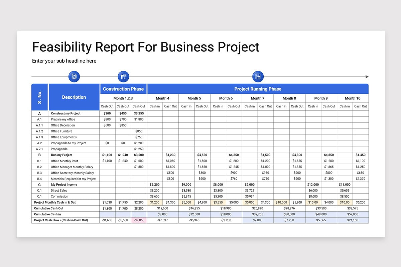Select the My Project Income row label
Screen dimensions: 401x267
[x=64, y=185]
